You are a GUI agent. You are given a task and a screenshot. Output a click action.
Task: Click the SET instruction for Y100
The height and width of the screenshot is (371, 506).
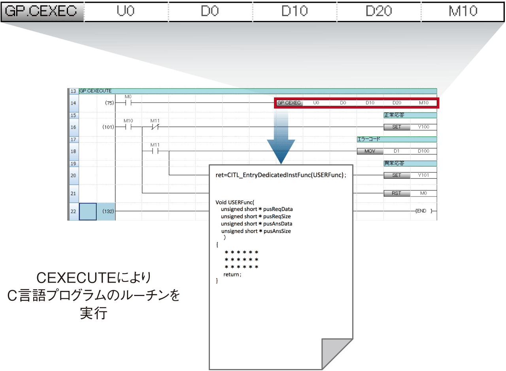396,127
